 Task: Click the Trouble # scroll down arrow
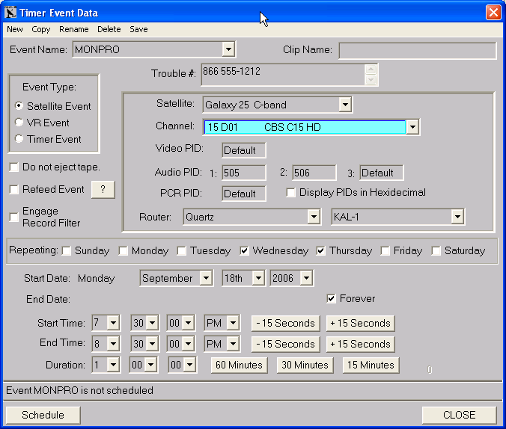(x=371, y=80)
